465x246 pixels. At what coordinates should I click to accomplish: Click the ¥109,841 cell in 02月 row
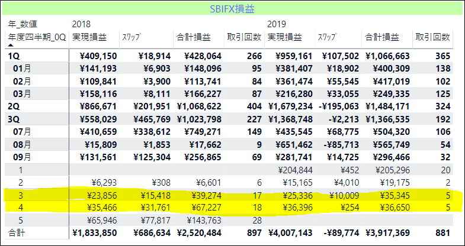98,82
